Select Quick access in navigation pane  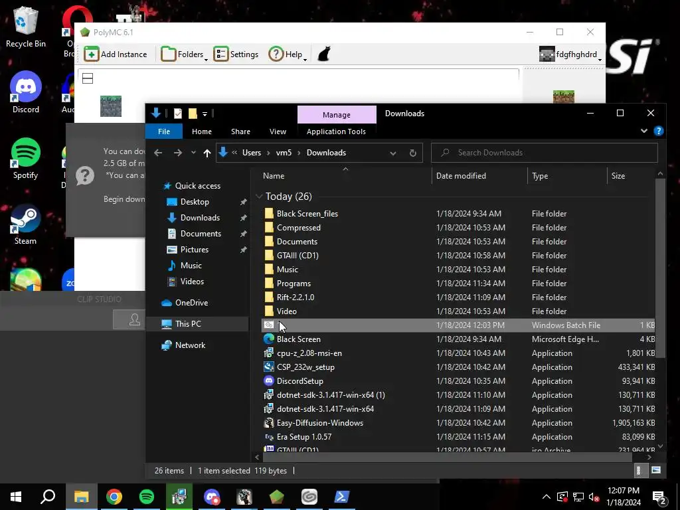click(197, 186)
